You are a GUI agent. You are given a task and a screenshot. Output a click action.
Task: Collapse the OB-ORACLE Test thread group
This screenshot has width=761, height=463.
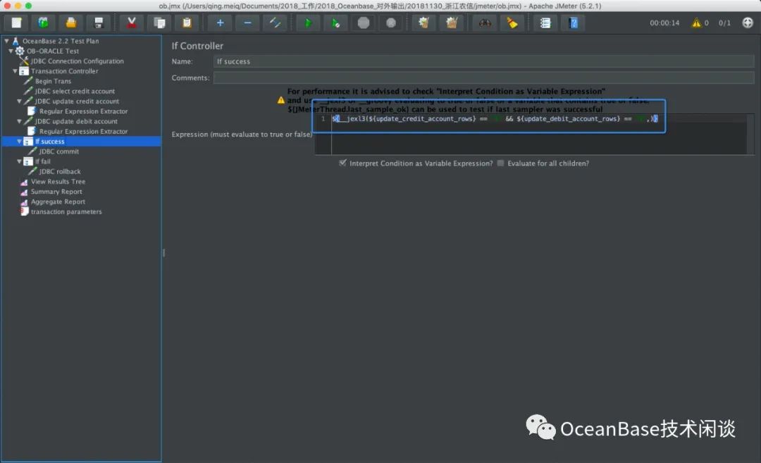(11, 51)
